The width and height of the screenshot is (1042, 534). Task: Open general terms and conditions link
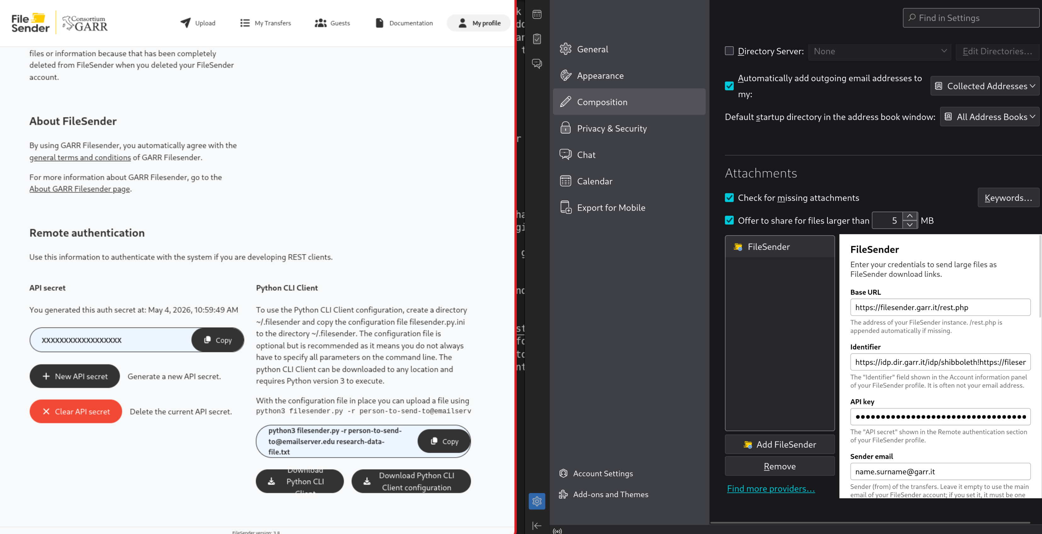click(80, 157)
